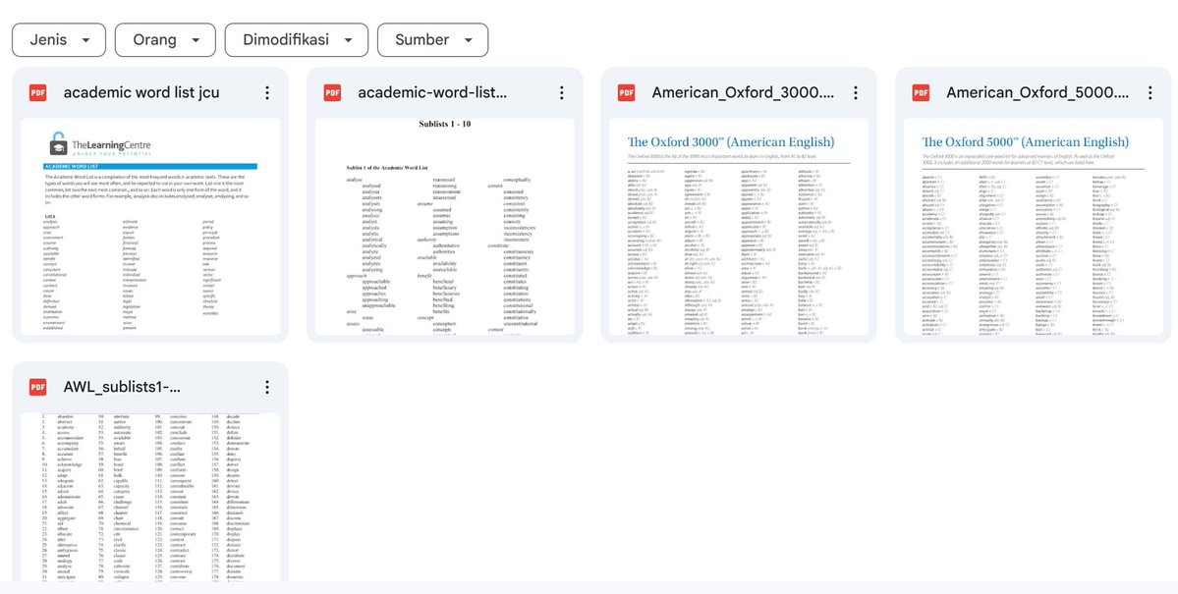This screenshot has width=1178, height=594.
Task: Open the Jenis filter dropdown
Action: point(59,40)
